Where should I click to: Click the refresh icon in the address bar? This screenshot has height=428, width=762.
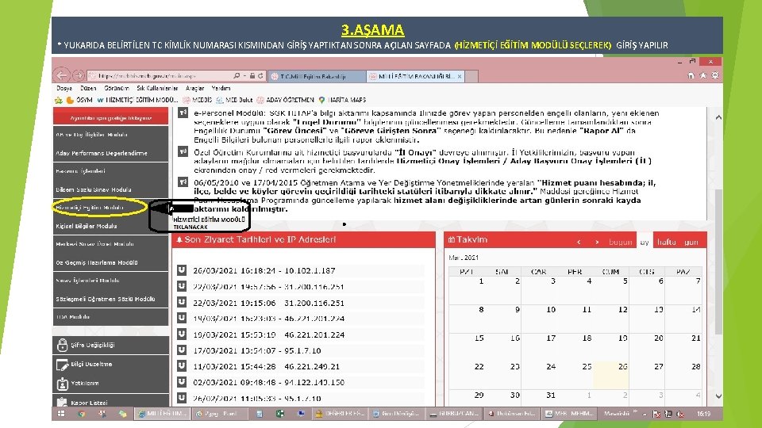point(260,76)
